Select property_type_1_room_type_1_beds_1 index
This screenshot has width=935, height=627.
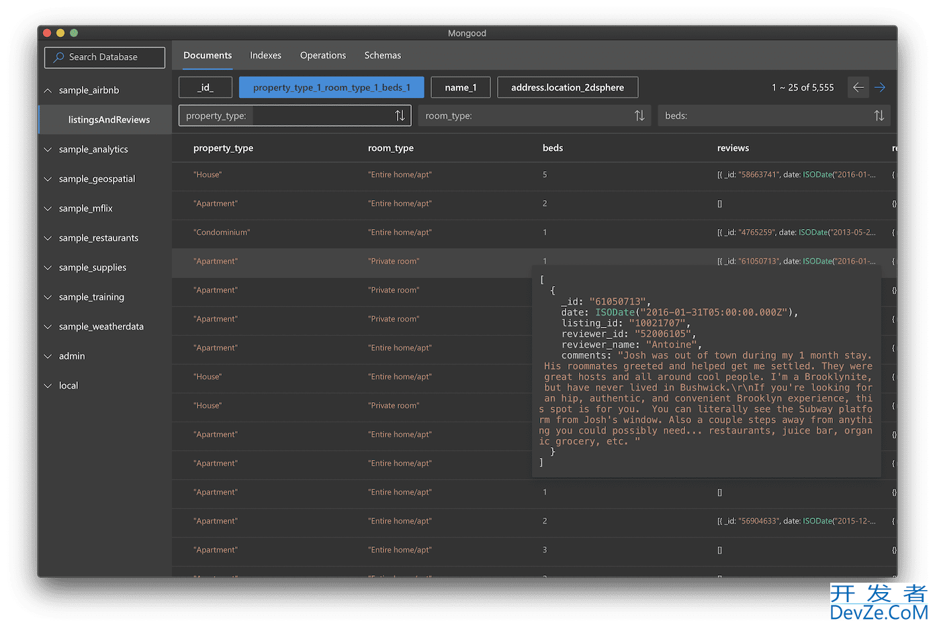pyautogui.click(x=331, y=87)
